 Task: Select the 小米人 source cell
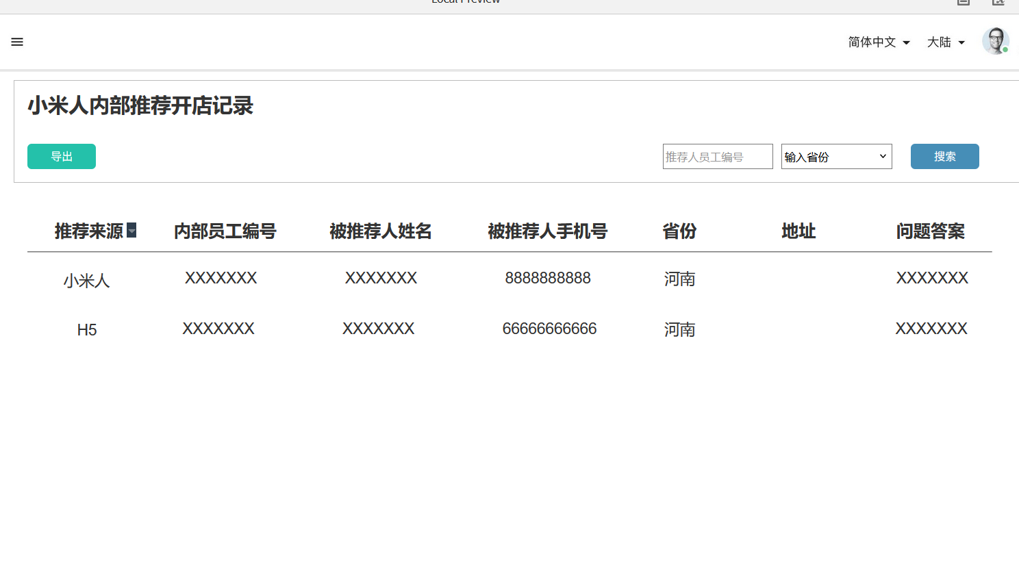pos(87,281)
